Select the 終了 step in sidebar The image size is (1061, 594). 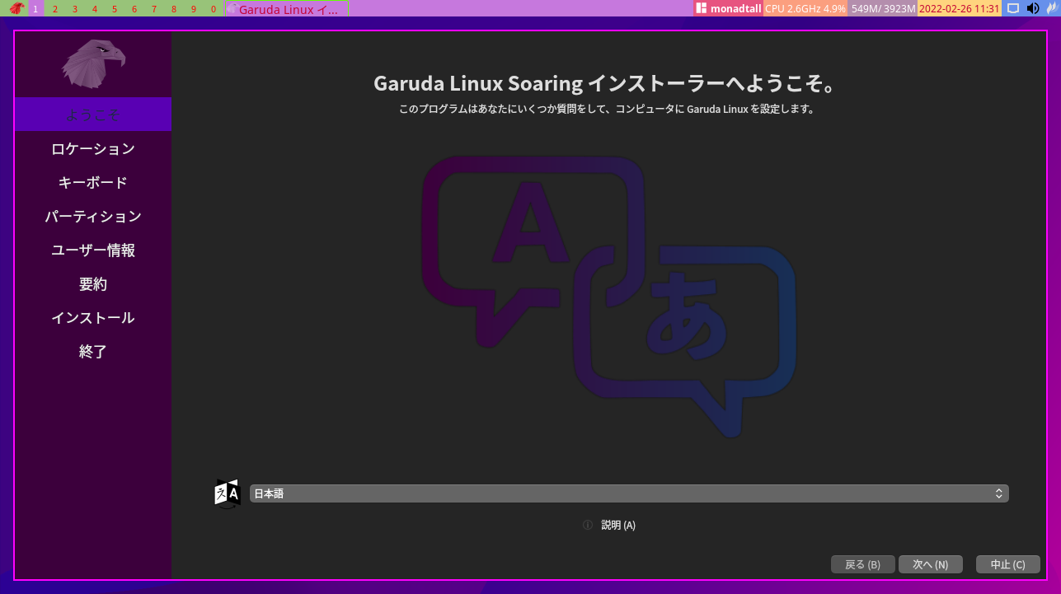pos(93,351)
